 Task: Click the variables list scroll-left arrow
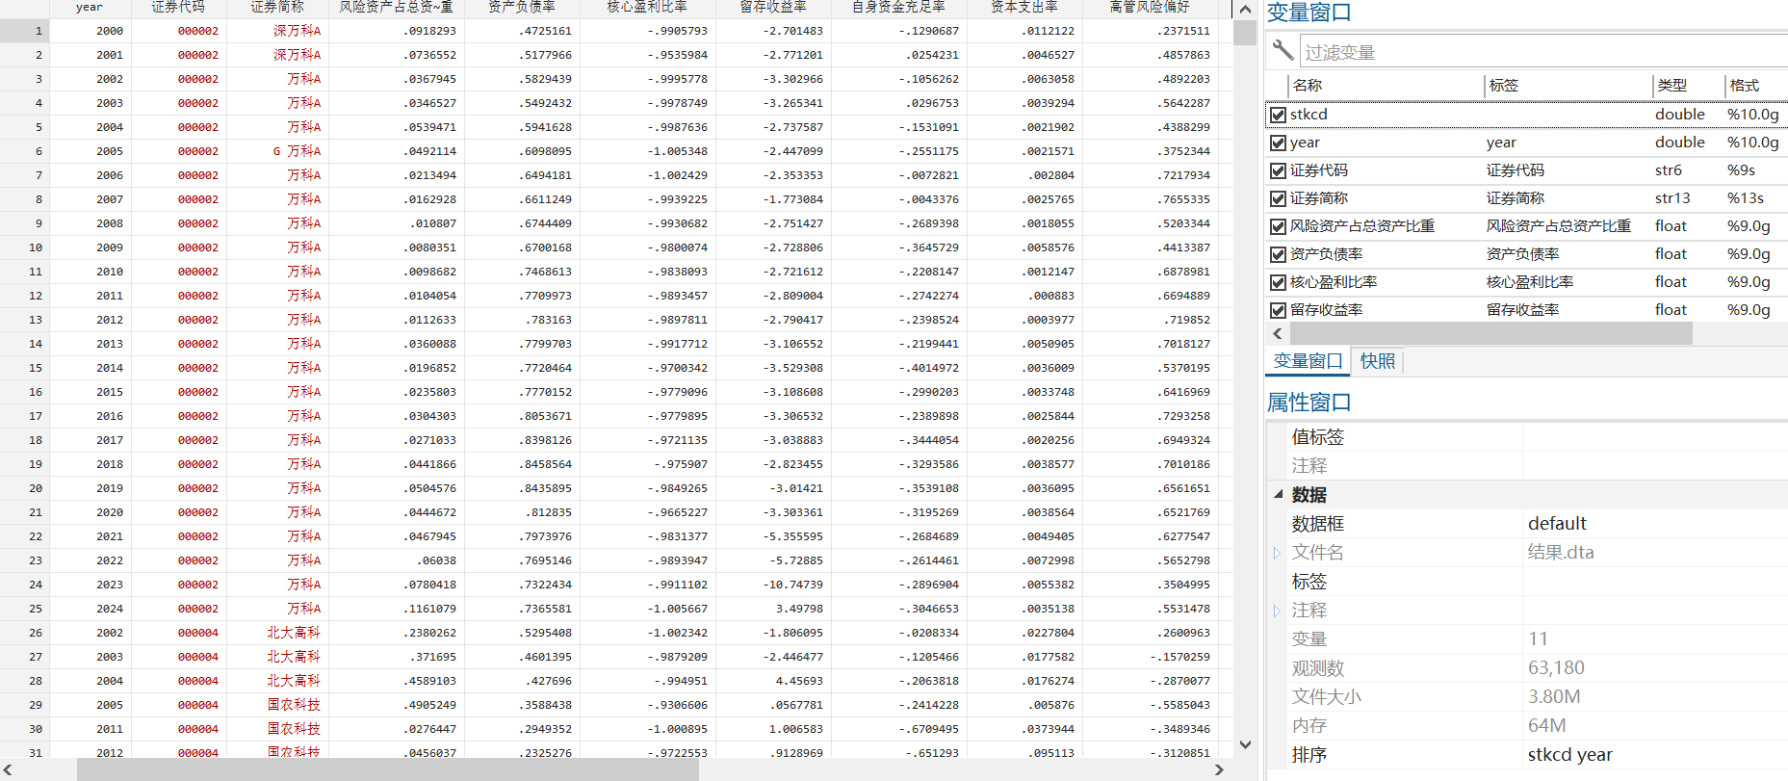click(1278, 333)
